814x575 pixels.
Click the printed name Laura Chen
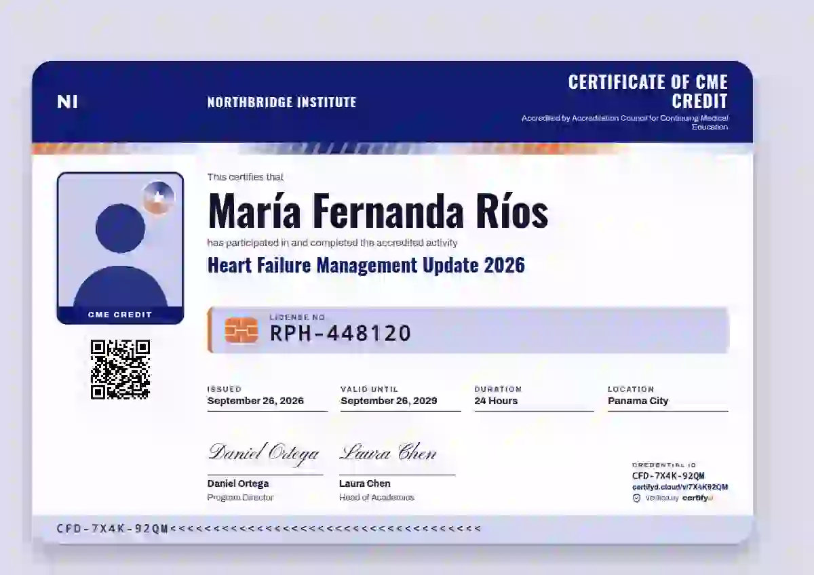365,483
